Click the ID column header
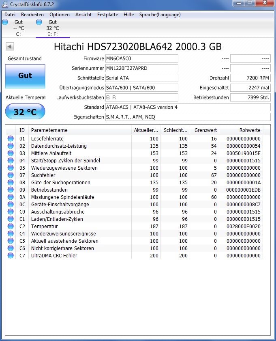This screenshot has width=276, height=341. click(22, 130)
